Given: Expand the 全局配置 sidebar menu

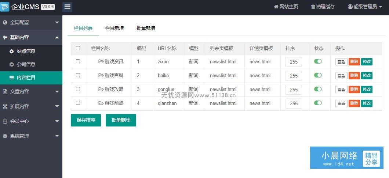Looking at the screenshot, I should [31, 23].
